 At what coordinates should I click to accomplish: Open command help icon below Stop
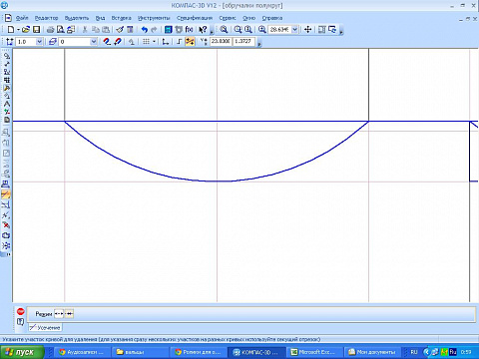pyautogui.click(x=21, y=321)
